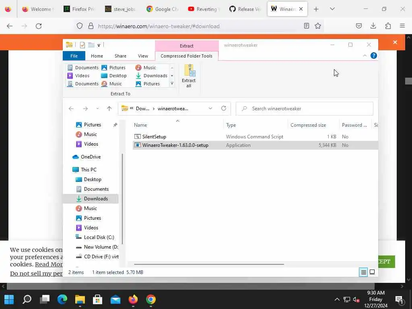Open Windows Start button

9,299
